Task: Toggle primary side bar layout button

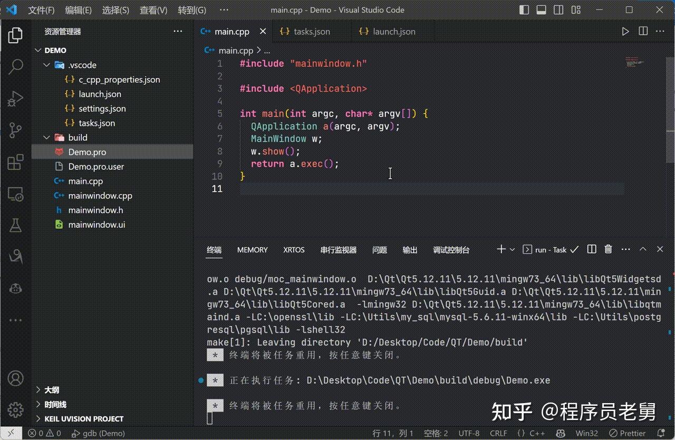Action: click(524, 10)
